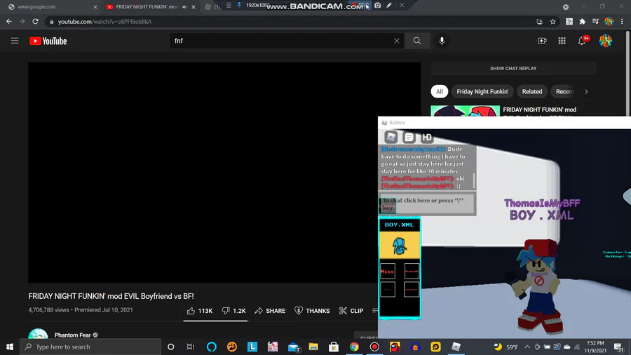Click the Windows taskbar search box
The width and height of the screenshot is (631, 355).
click(90, 347)
